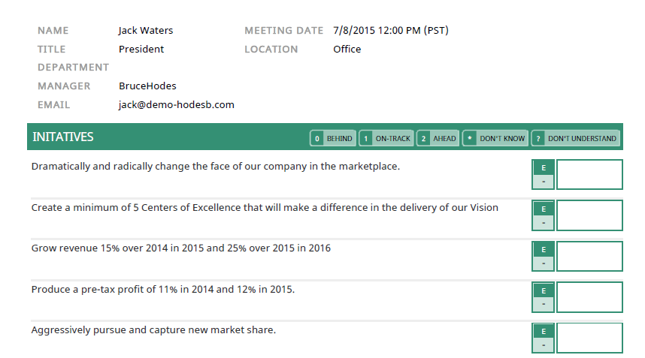Toggle the dash box for market share initiative
The height and width of the screenshot is (358, 645).
tap(544, 345)
